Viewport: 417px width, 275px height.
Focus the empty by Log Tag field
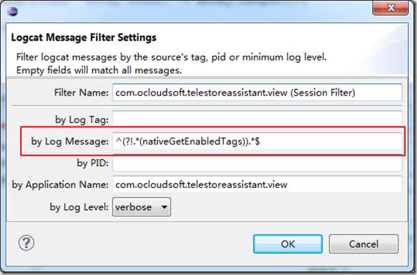pyautogui.click(x=257, y=119)
